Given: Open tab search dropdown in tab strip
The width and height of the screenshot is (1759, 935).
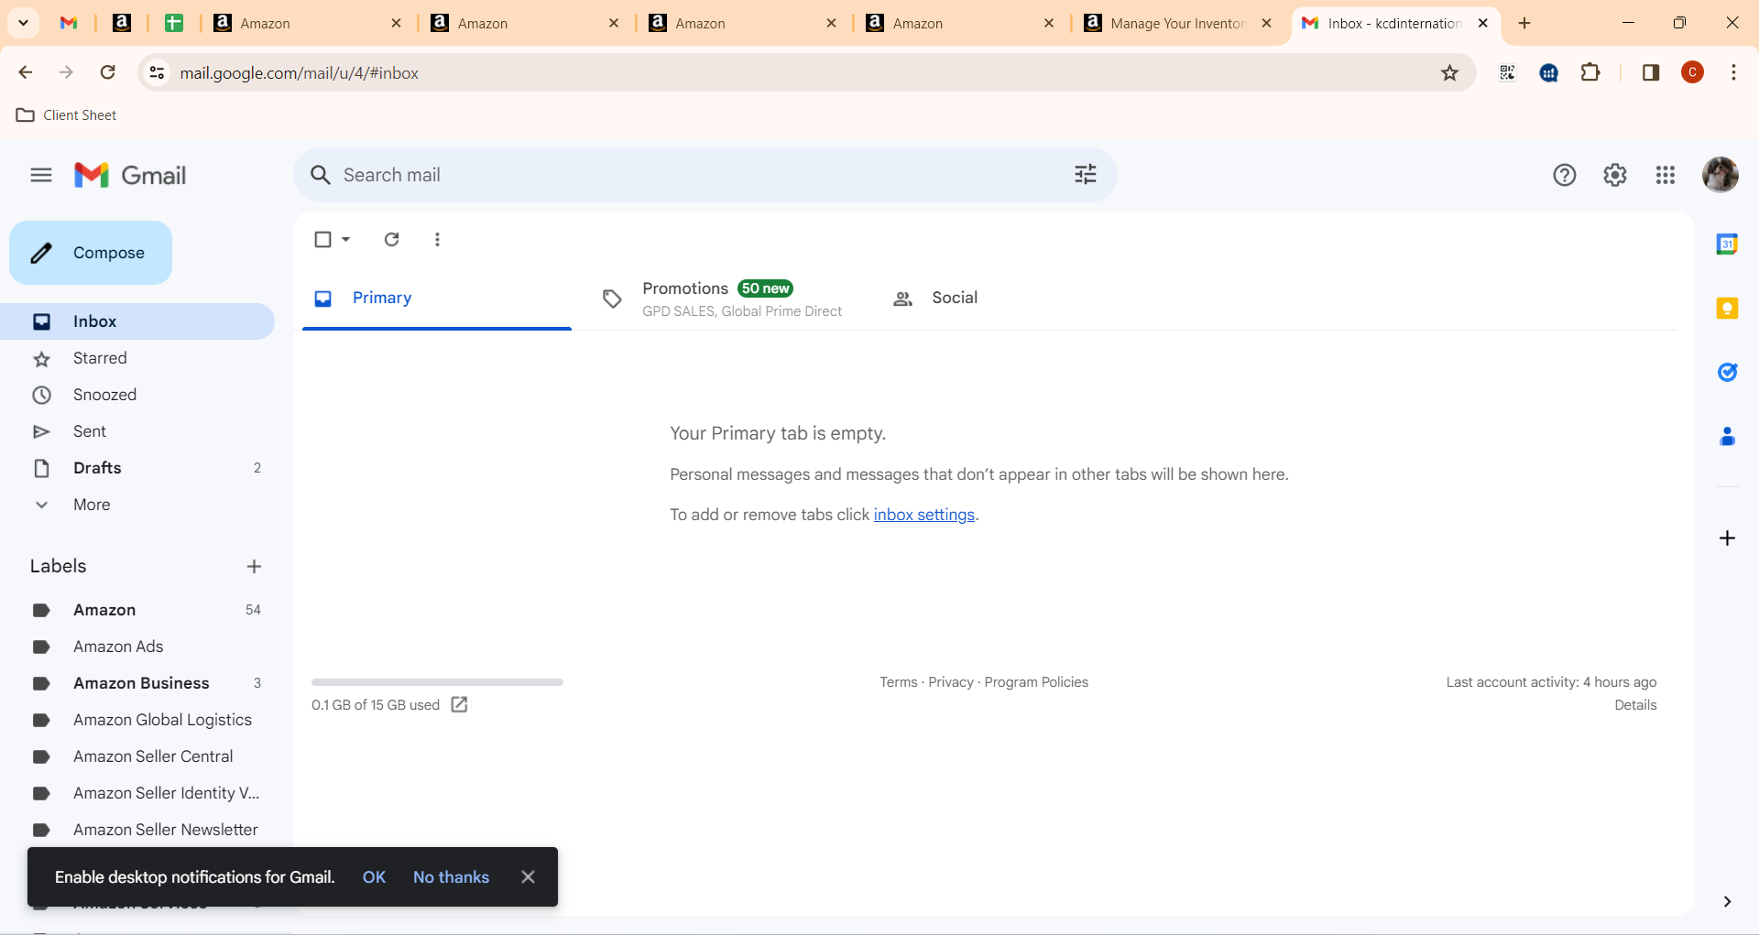Looking at the screenshot, I should click(x=23, y=23).
